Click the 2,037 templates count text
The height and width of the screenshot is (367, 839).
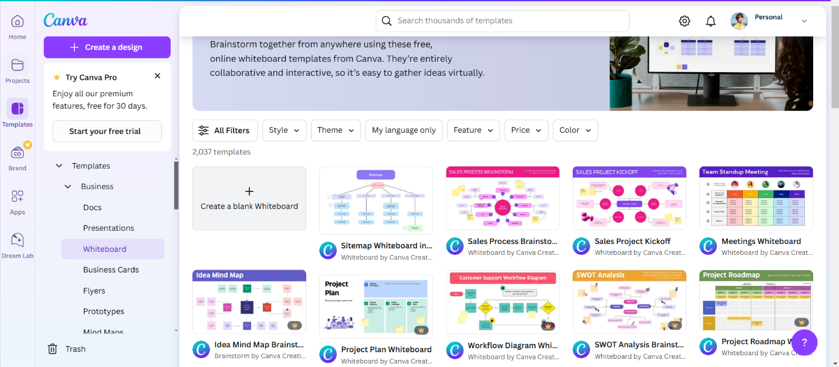click(221, 152)
